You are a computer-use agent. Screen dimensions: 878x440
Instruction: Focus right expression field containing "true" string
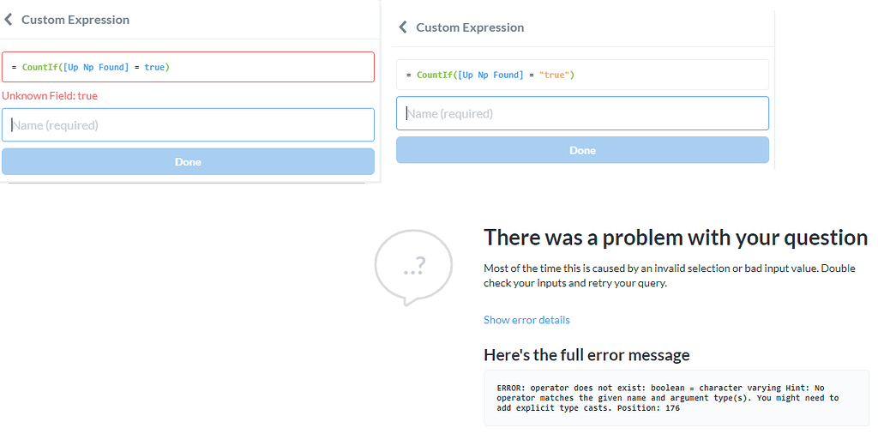coord(582,75)
